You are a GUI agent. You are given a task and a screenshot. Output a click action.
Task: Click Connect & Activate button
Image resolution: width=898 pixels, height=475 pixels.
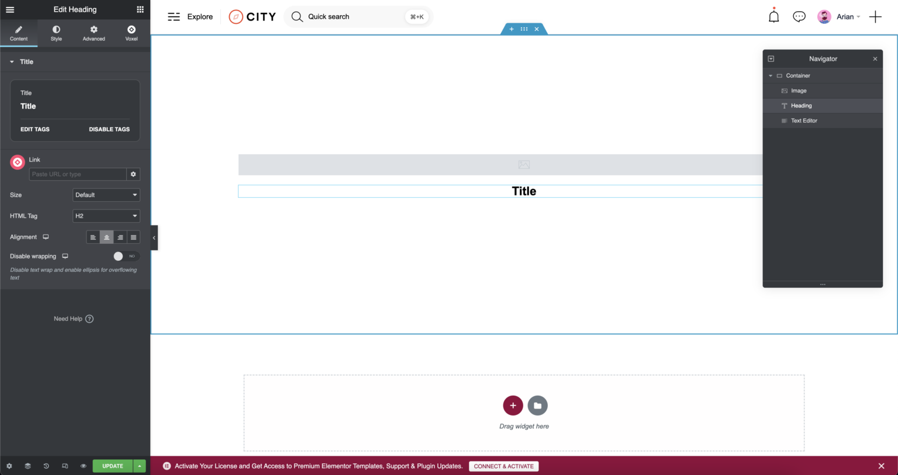tap(503, 466)
